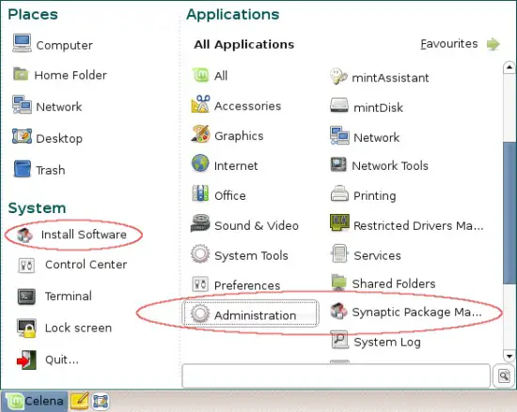
Task: Click the notes pencil icon on panel
Action: tap(80, 401)
